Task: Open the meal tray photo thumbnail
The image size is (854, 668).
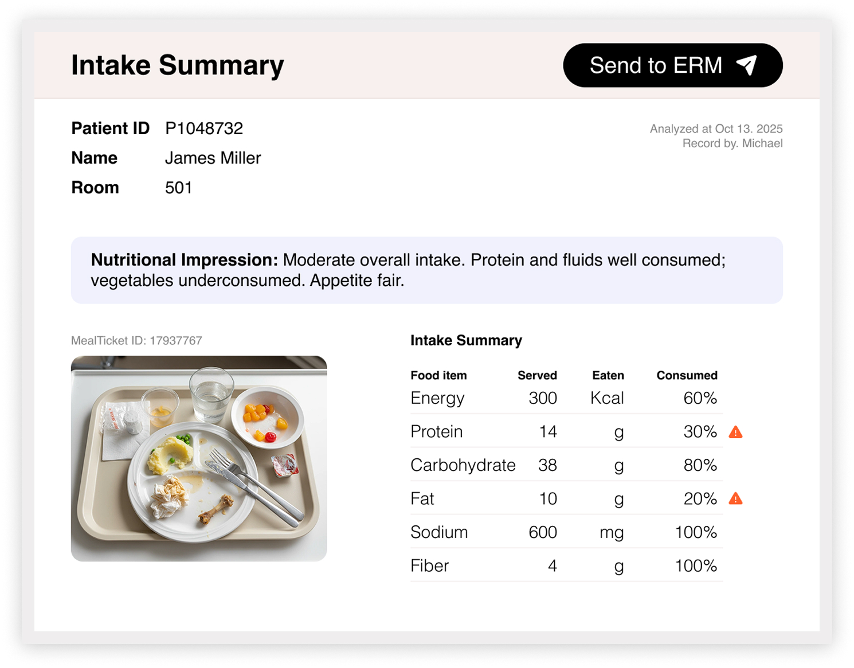Action: 199,458
